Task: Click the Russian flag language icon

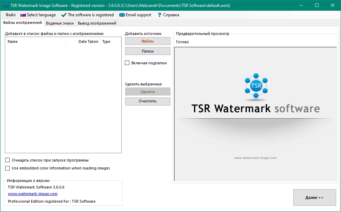Action: pos(23,15)
